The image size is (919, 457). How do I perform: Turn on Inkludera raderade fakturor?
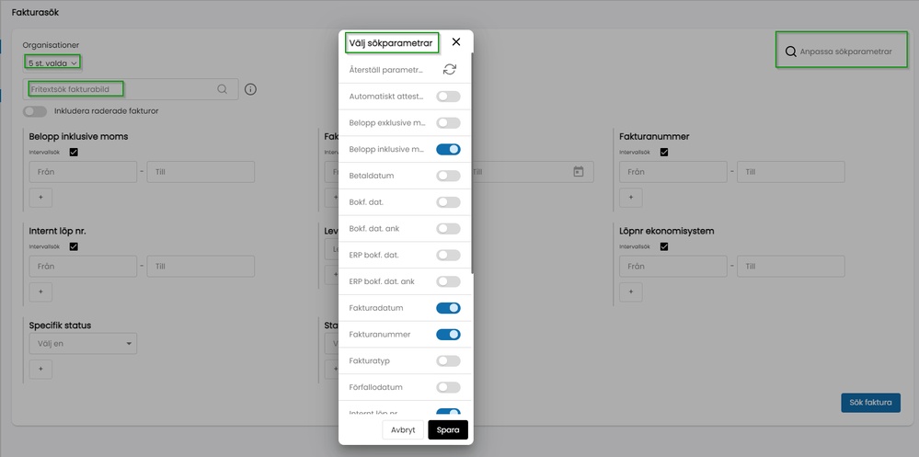pyautogui.click(x=36, y=111)
